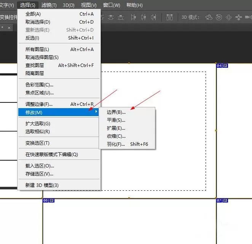Viewport: 252px width, 244px height.
Task: Click slice 04 badge icon
Action: 222,65
